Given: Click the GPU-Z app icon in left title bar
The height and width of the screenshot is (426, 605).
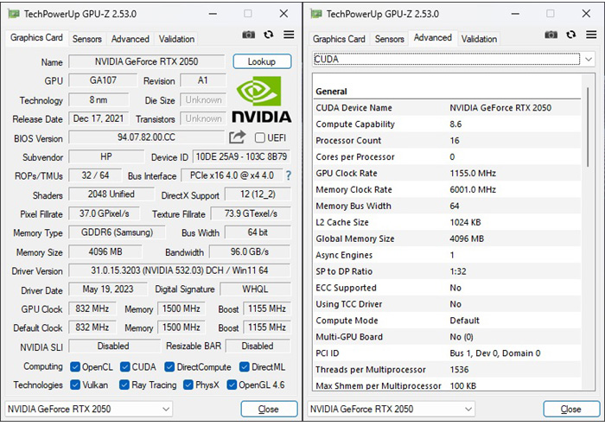Looking at the screenshot, I should [14, 15].
